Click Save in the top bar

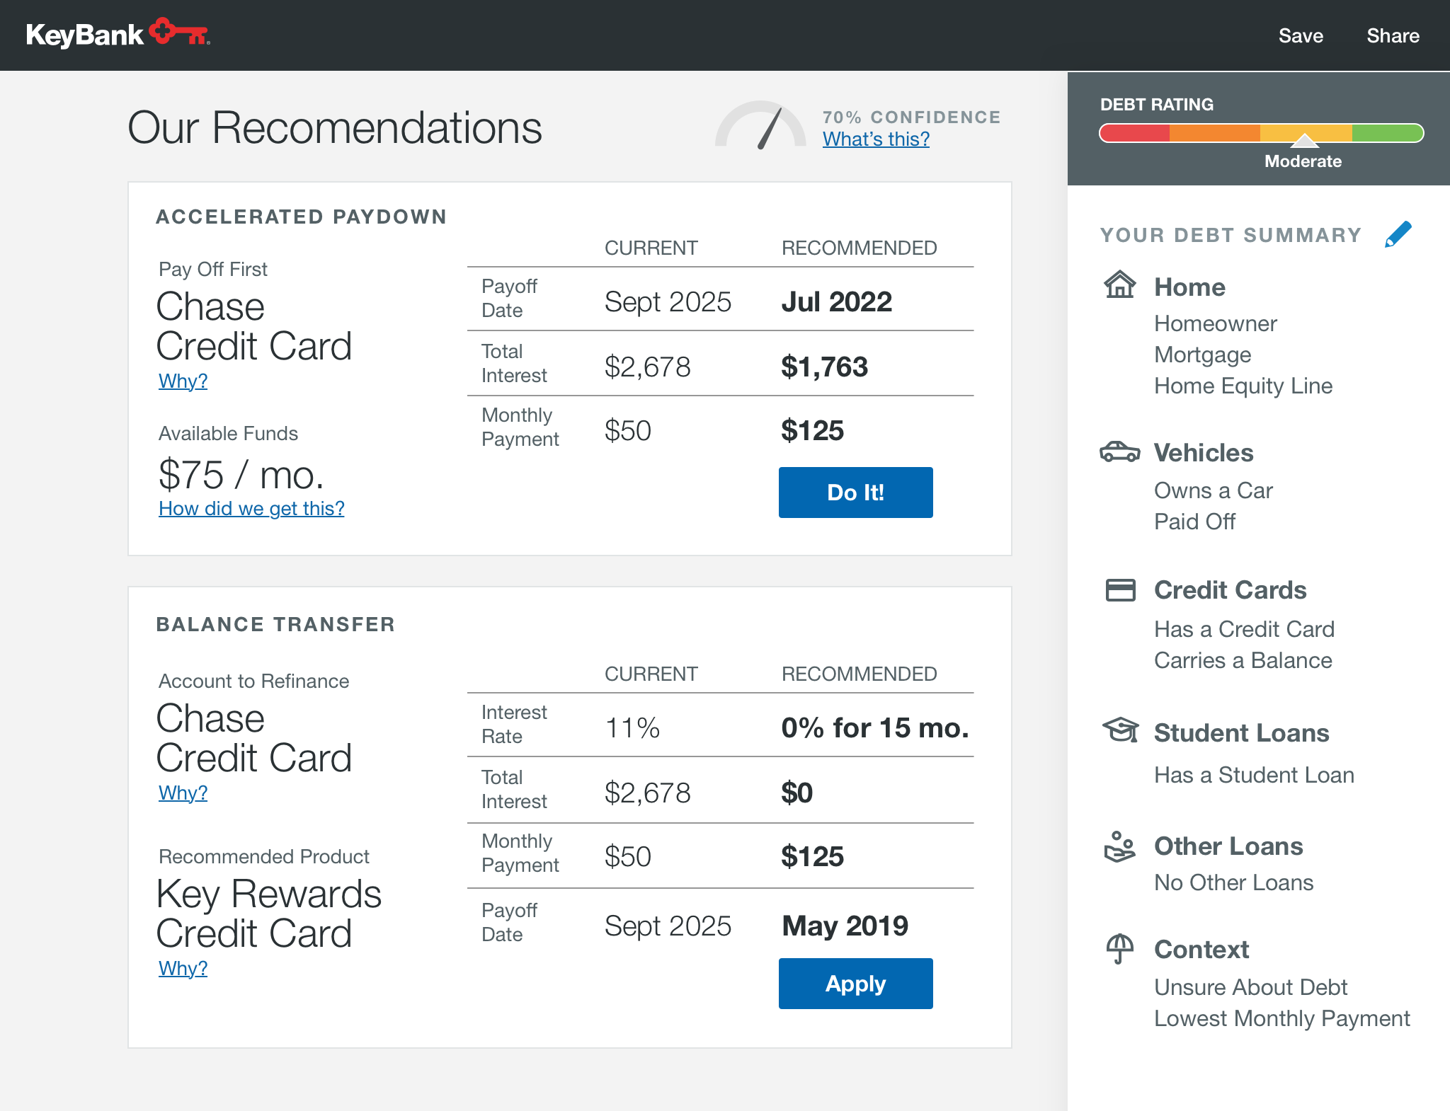[1301, 35]
